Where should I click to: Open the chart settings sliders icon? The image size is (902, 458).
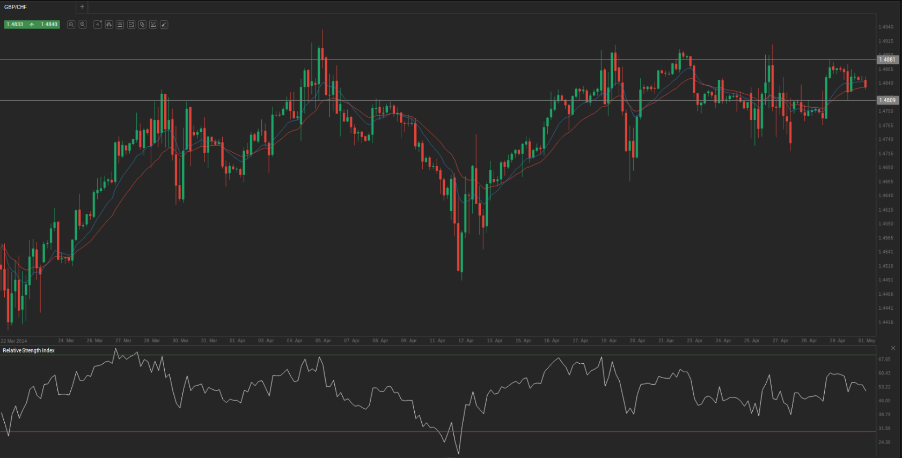(120, 25)
